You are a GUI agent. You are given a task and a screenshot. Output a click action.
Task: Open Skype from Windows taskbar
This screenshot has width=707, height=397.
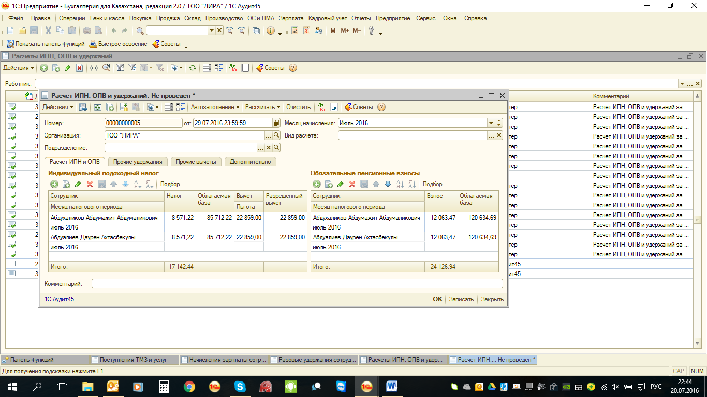[240, 386]
